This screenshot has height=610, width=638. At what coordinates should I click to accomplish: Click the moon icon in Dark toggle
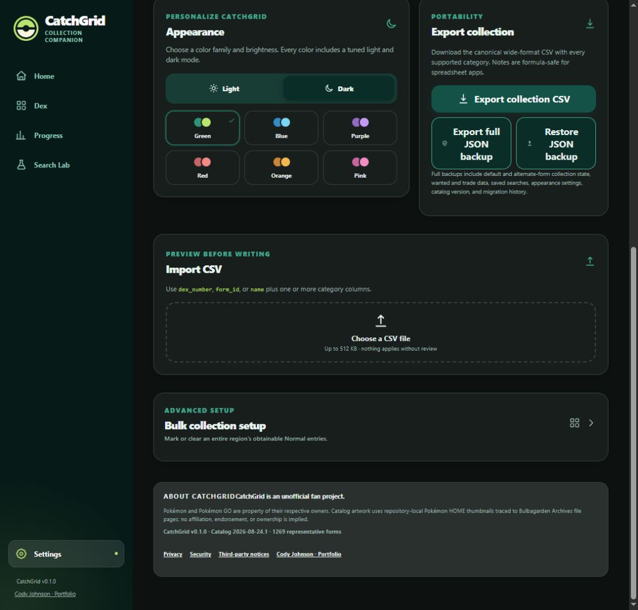coord(329,88)
